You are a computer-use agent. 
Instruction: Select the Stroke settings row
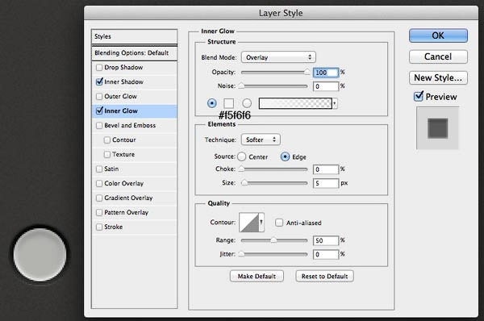pos(134,227)
